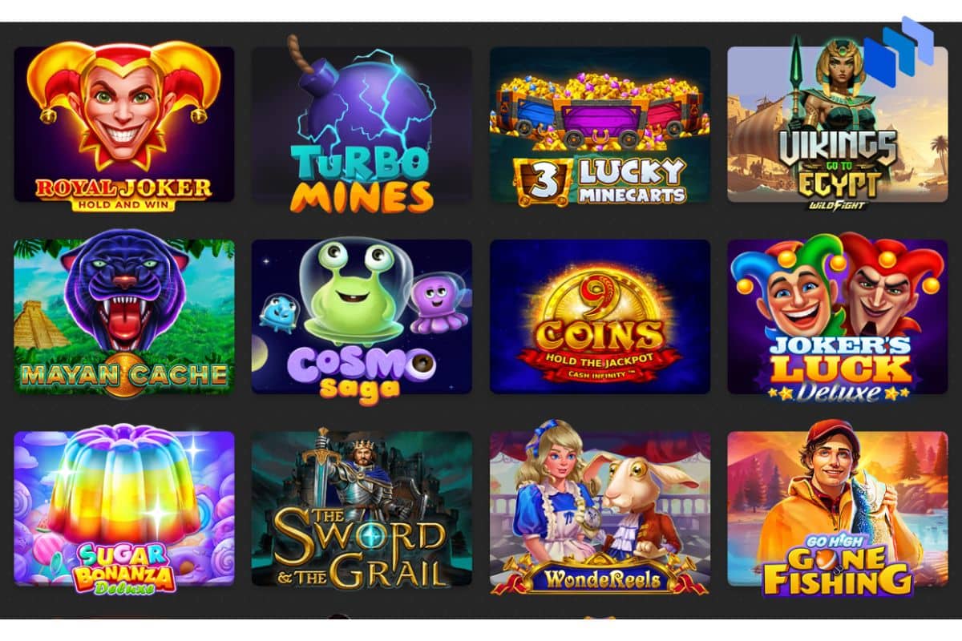962x641 pixels.
Task: Select 9 Coins Hold the Jackpot
Action: pyautogui.click(x=600, y=316)
